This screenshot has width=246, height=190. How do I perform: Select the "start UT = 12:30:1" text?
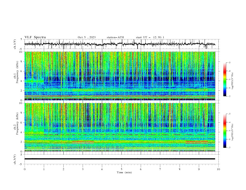(x=150, y=37)
